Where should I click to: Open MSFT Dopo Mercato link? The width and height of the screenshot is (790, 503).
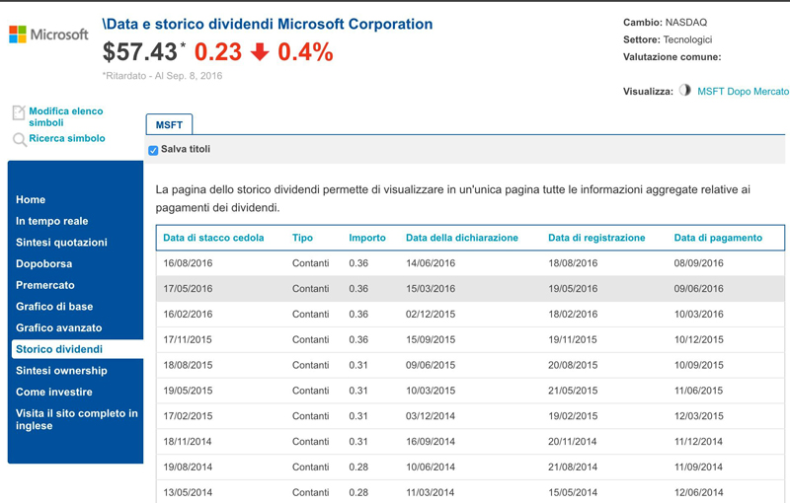(x=744, y=91)
